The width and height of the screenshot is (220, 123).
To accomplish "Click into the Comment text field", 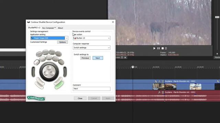I will coord(92,89).
